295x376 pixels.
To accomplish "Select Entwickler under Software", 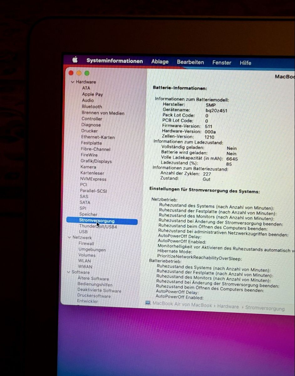I will pyautogui.click(x=88, y=301).
